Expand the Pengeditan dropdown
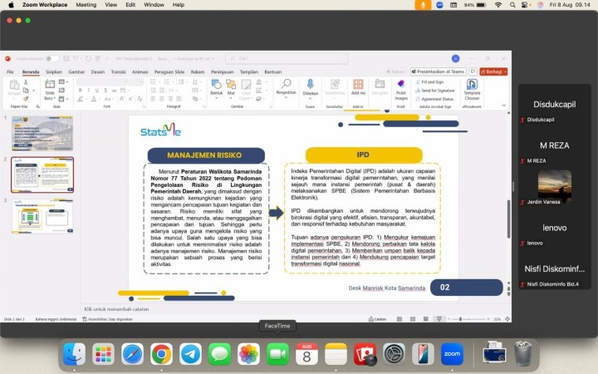The width and height of the screenshot is (598, 374). point(286,89)
